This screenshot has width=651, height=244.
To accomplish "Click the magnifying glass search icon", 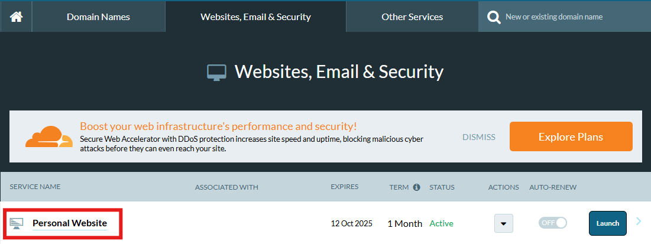I will point(493,17).
